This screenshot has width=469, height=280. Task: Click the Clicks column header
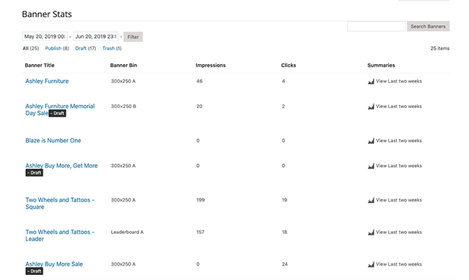pos(289,66)
